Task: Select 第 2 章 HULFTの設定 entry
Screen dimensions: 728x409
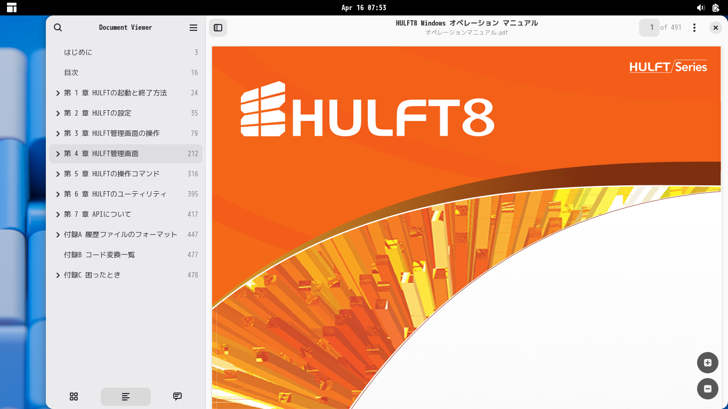Action: 126,113
